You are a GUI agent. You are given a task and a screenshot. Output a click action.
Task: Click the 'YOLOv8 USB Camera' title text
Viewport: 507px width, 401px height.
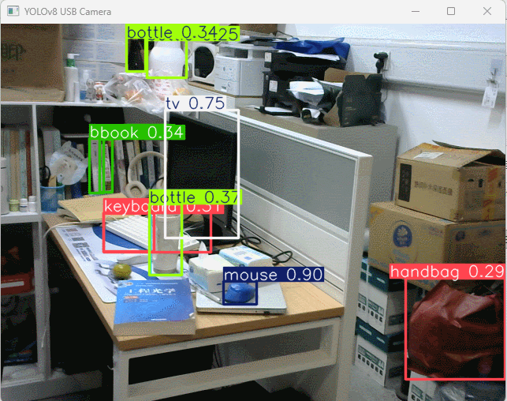click(68, 12)
